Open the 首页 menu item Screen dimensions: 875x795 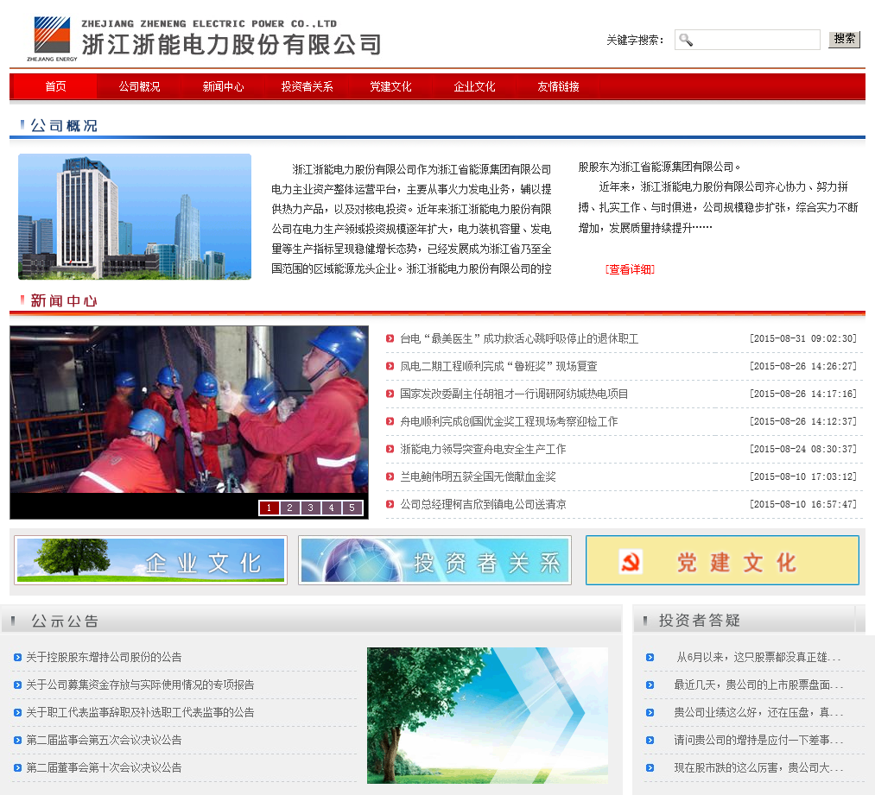55,87
